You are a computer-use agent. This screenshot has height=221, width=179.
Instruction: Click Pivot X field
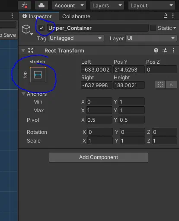tap(99, 120)
